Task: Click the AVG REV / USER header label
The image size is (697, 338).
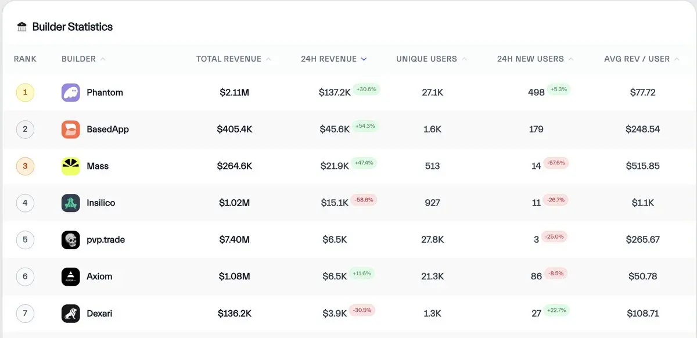Action: click(637, 59)
